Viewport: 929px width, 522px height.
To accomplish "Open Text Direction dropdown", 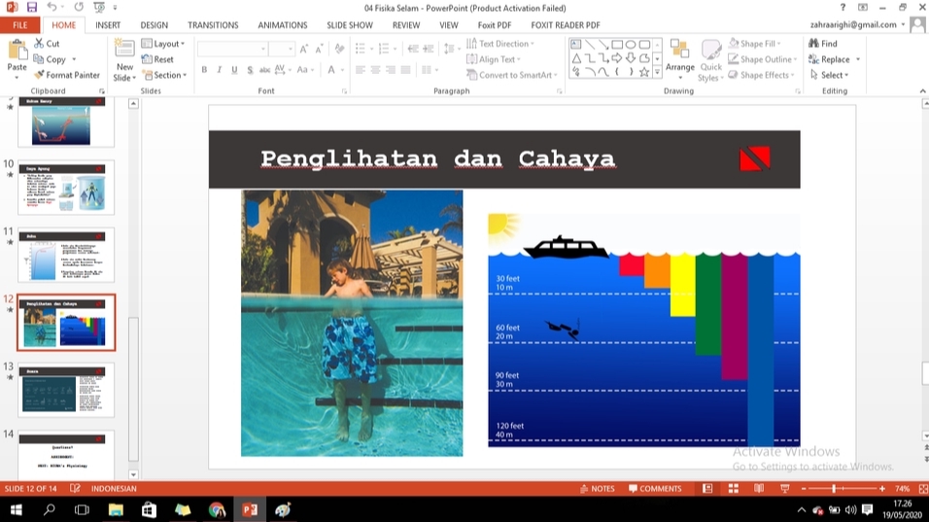I will (x=500, y=43).
